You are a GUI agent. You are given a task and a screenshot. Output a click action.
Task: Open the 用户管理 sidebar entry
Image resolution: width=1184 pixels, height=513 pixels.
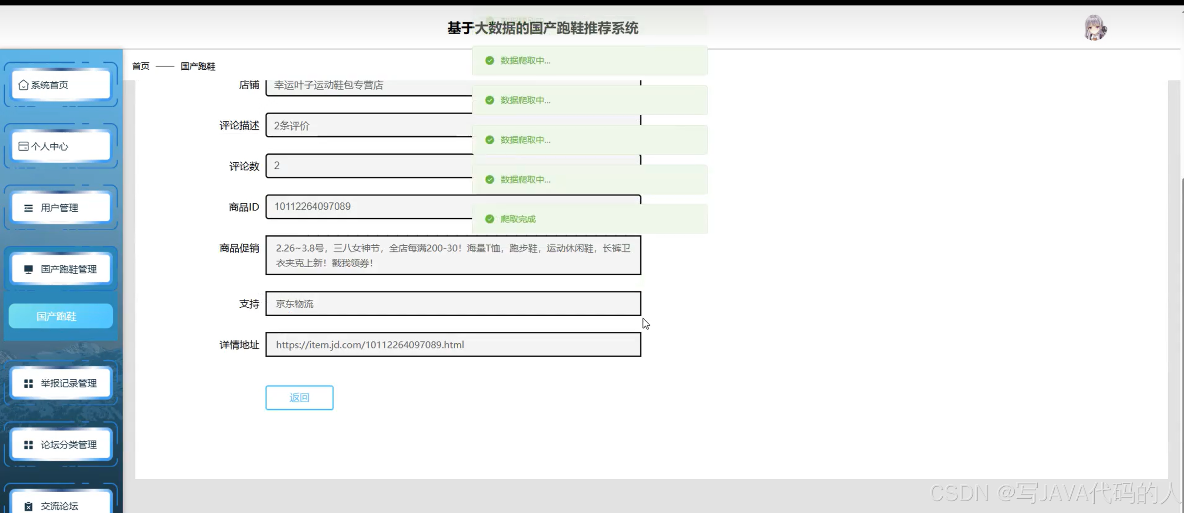point(60,208)
